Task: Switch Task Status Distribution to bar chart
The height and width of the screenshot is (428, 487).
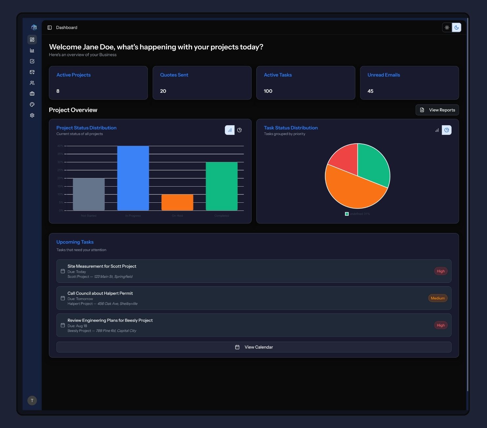Action: point(436,130)
